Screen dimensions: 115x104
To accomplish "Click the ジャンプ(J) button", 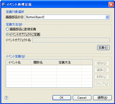I will coord(102,83).
